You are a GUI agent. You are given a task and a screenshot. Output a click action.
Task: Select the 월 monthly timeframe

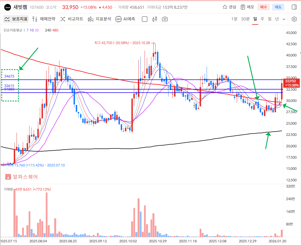tap(270, 19)
